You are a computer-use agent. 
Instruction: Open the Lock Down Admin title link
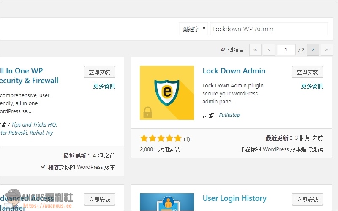(x=234, y=71)
